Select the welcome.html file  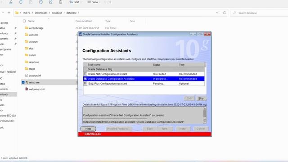point(36,89)
